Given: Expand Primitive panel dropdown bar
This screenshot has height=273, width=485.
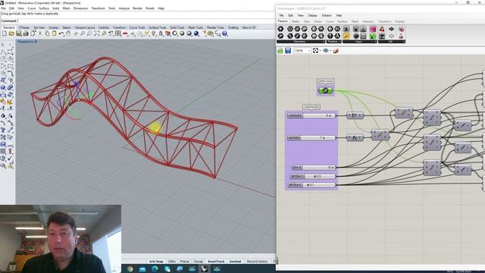Looking at the screenshot, I should (x=333, y=42).
